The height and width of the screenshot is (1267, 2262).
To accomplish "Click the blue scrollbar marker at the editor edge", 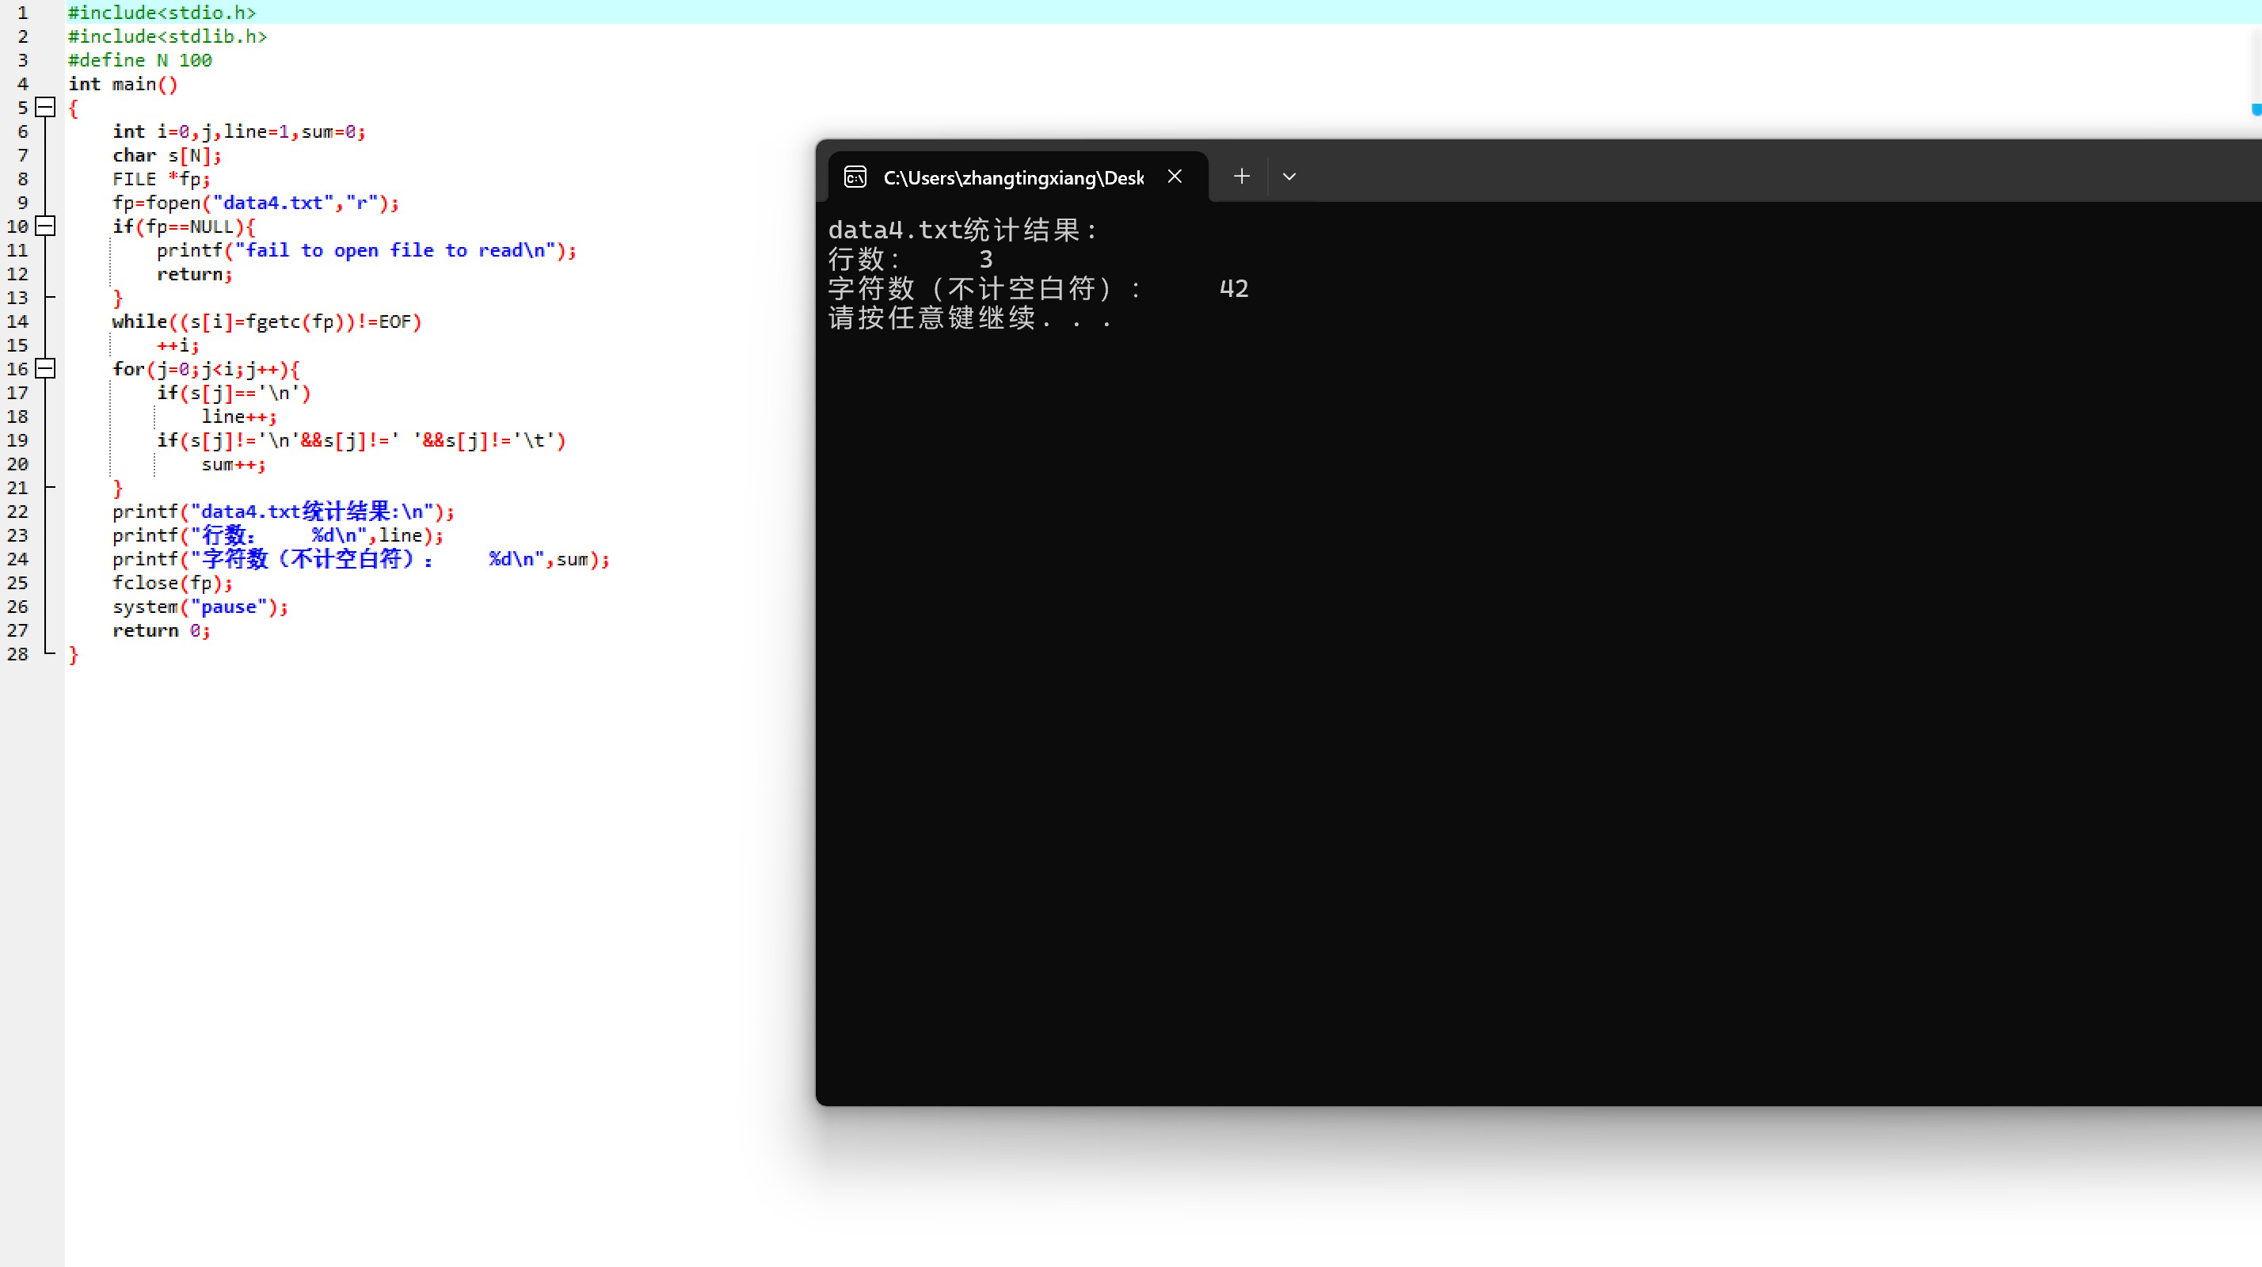I will (x=2256, y=110).
